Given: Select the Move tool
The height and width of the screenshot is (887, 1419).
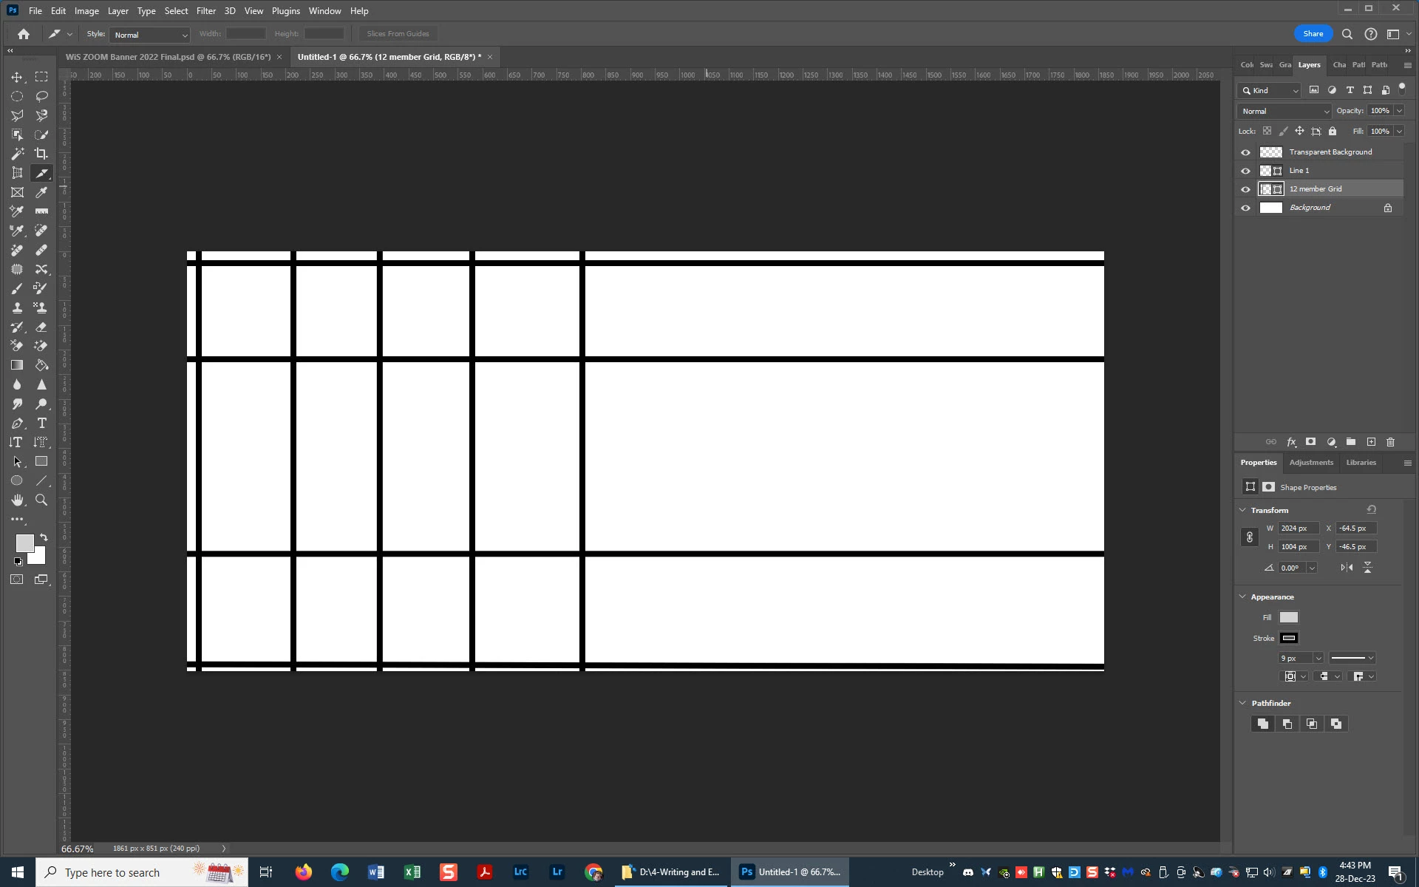Looking at the screenshot, I should [x=16, y=77].
